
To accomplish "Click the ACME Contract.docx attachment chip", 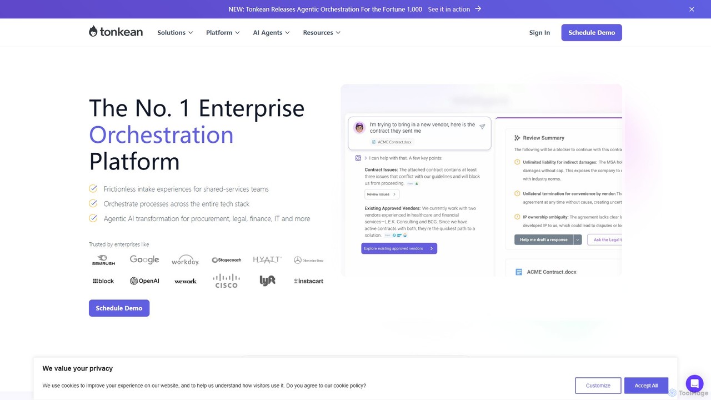I will coord(391,142).
